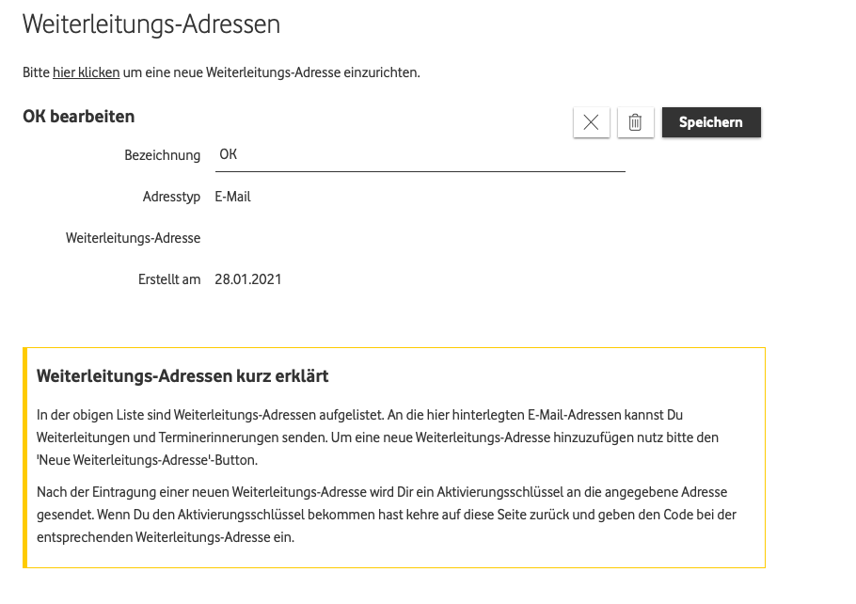
Task: Dismiss the edit form via the X icon
Action: 591,122
